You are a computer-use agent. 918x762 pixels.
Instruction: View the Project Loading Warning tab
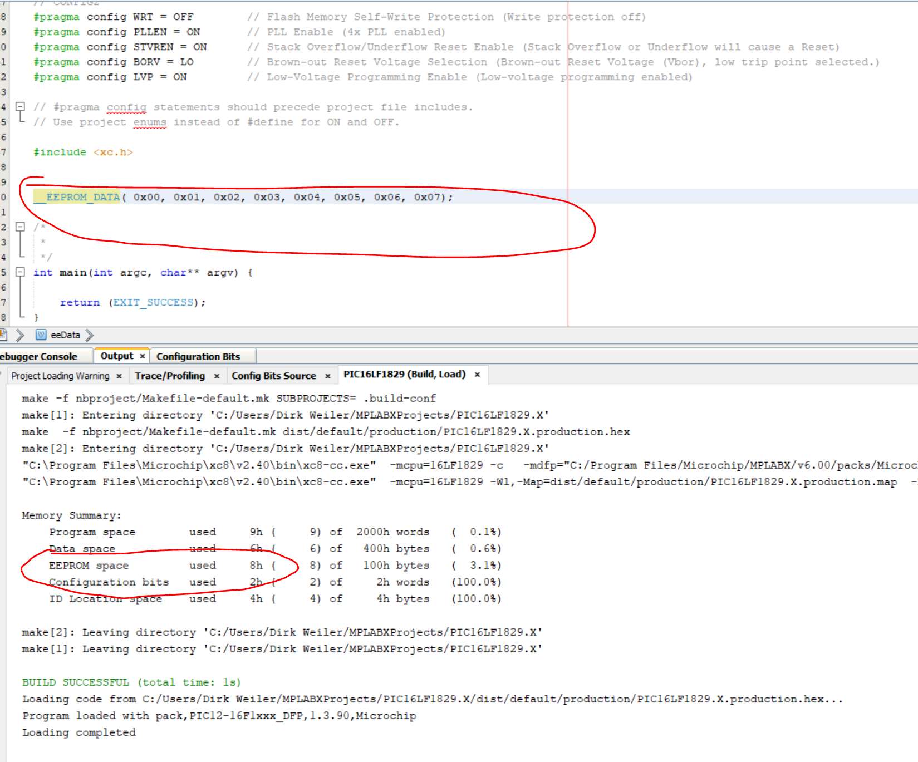coord(60,376)
